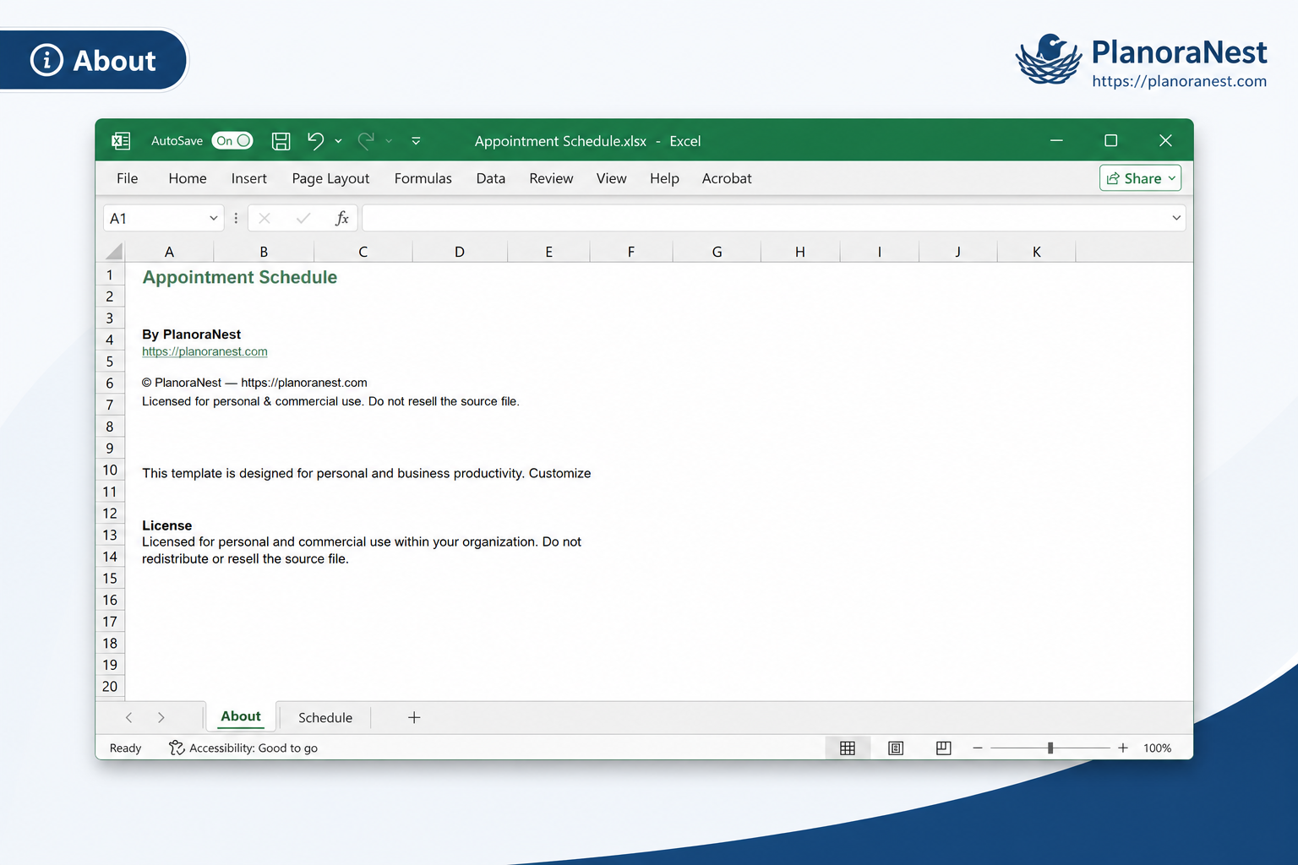1298x865 pixels.
Task: Click the 'Do not resell the source file' line
Action: [330, 401]
